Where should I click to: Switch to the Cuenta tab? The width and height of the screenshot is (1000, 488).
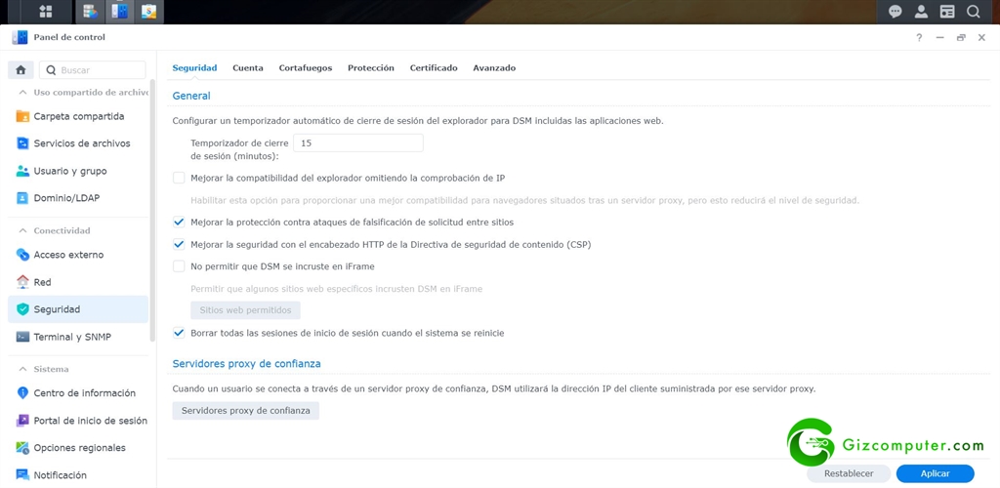tap(247, 67)
